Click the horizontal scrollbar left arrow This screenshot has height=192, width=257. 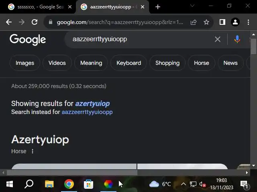tap(3, 172)
